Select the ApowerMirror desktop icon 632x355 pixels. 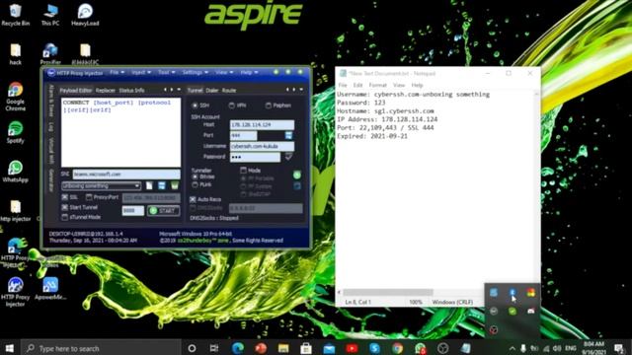(50, 289)
